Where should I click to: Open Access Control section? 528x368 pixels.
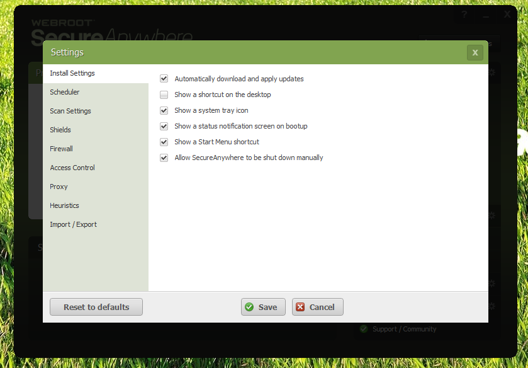(x=96, y=168)
